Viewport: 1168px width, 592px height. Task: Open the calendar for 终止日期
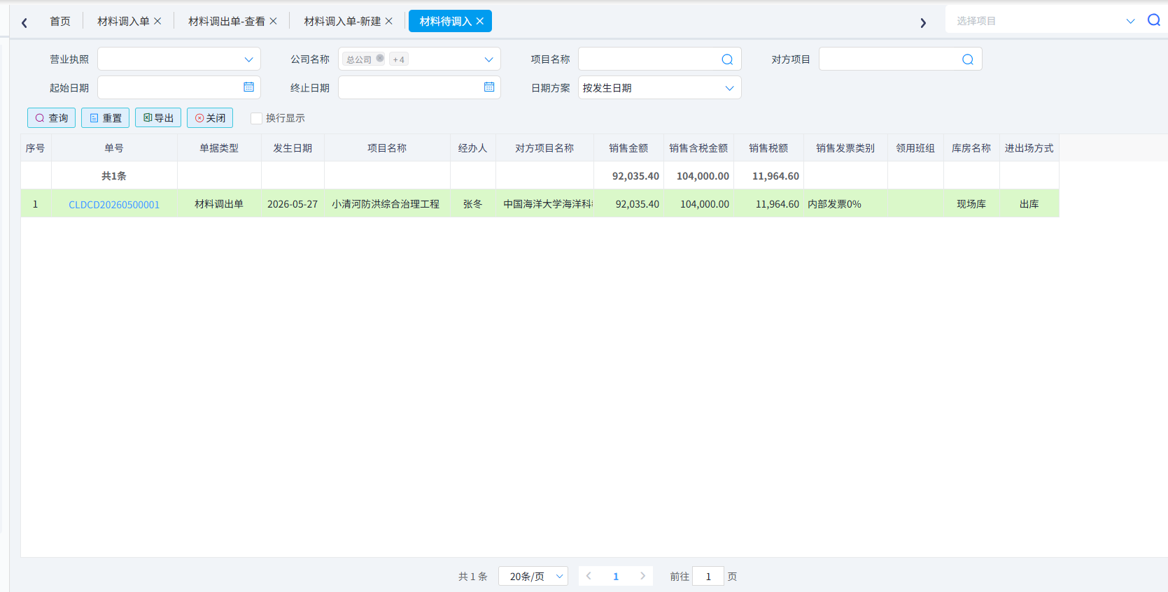(x=489, y=87)
